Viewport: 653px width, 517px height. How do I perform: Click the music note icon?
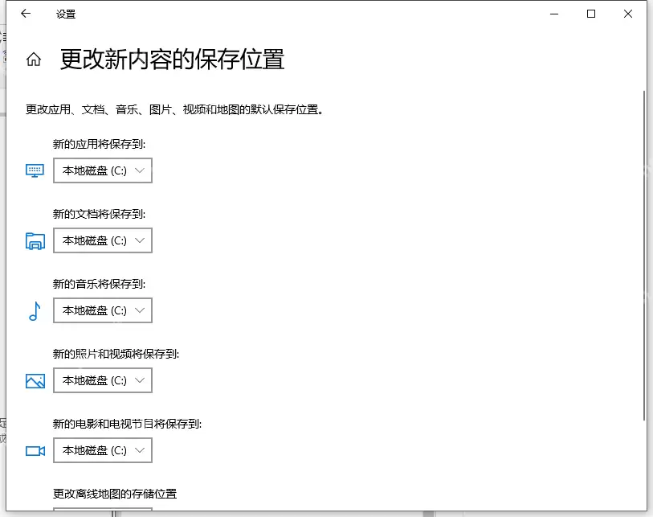click(34, 310)
